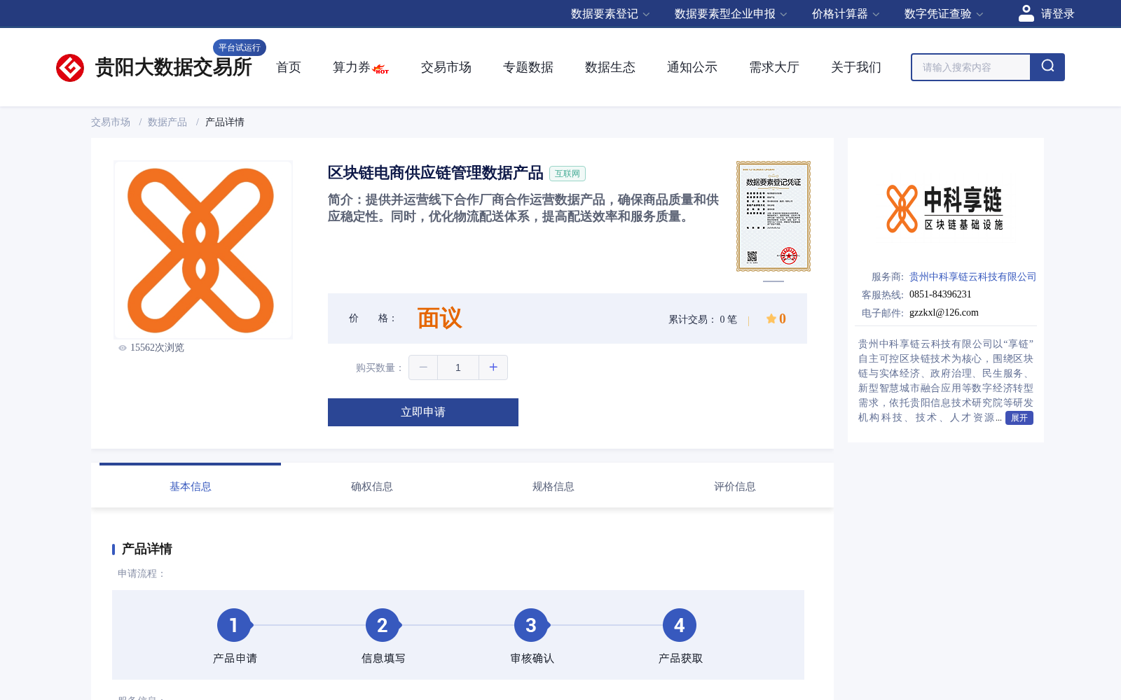The width and height of the screenshot is (1121, 700).
Task: Click the hotline number 0851-84396231
Action: click(940, 295)
